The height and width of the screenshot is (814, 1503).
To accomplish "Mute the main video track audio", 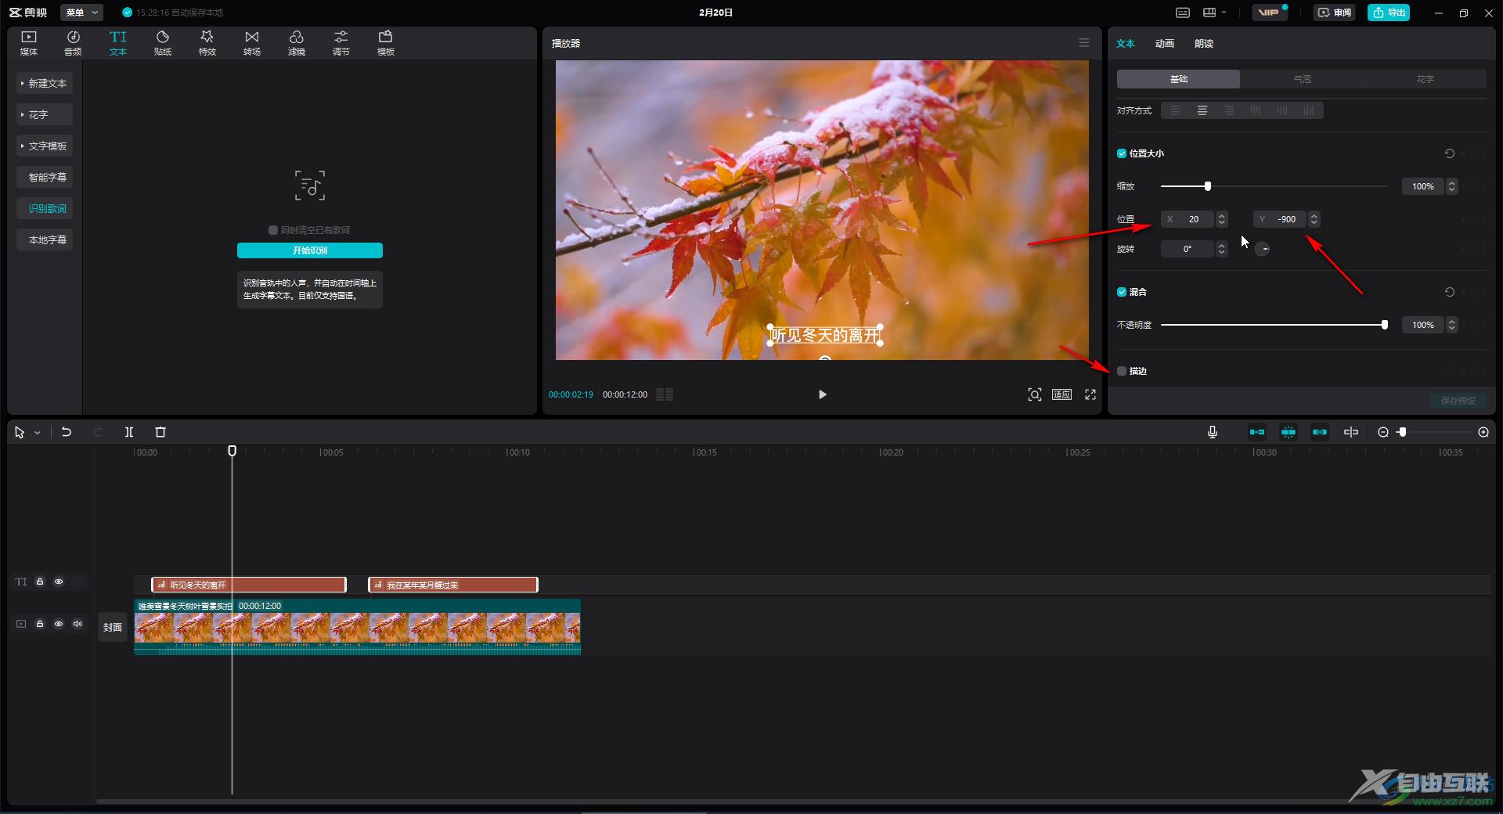I will (x=77, y=624).
